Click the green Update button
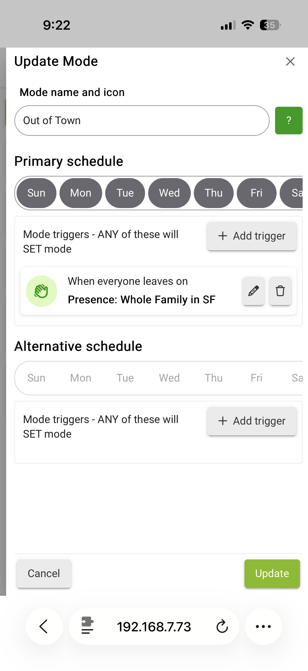The image size is (308, 671). 272,573
